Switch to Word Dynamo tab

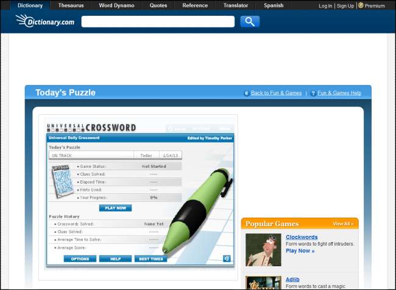(x=116, y=5)
